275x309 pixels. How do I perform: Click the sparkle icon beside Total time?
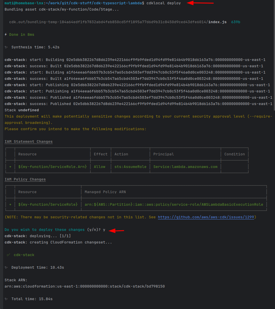pos(6,299)
